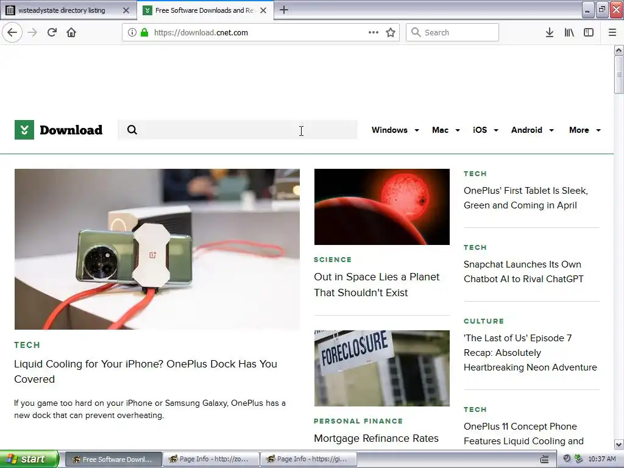The image size is (624, 468).
Task: Read Liquid Cooling for Your iPhone article
Action: point(146,371)
